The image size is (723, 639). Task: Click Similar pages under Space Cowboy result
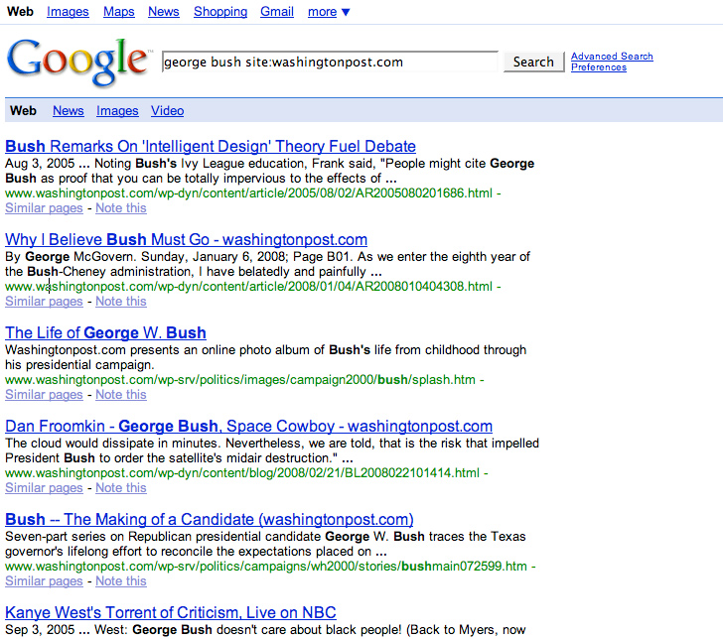tap(44, 488)
